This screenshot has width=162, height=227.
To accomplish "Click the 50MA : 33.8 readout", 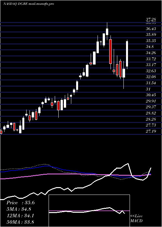I will (x=20, y=222).
